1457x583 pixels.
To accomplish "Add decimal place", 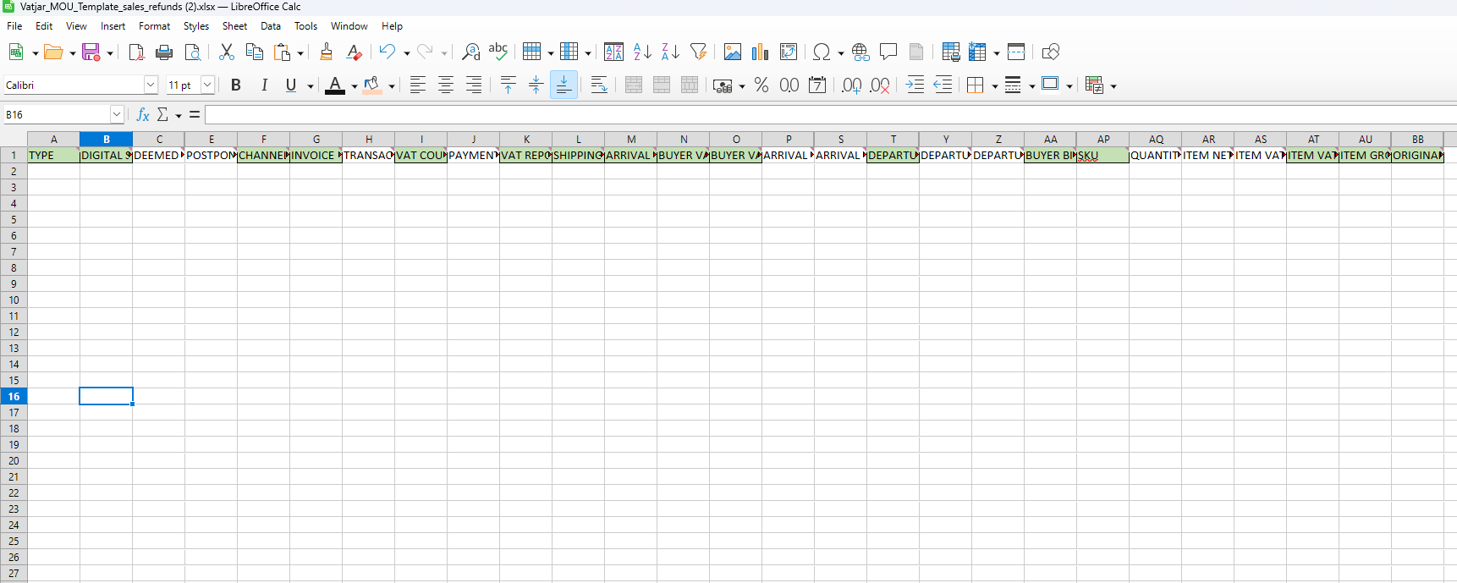I will coord(852,85).
